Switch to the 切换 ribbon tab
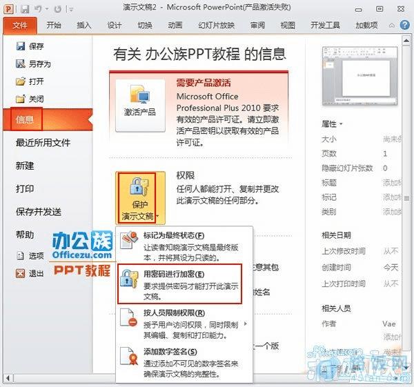This screenshot has width=414, height=387. [x=145, y=26]
